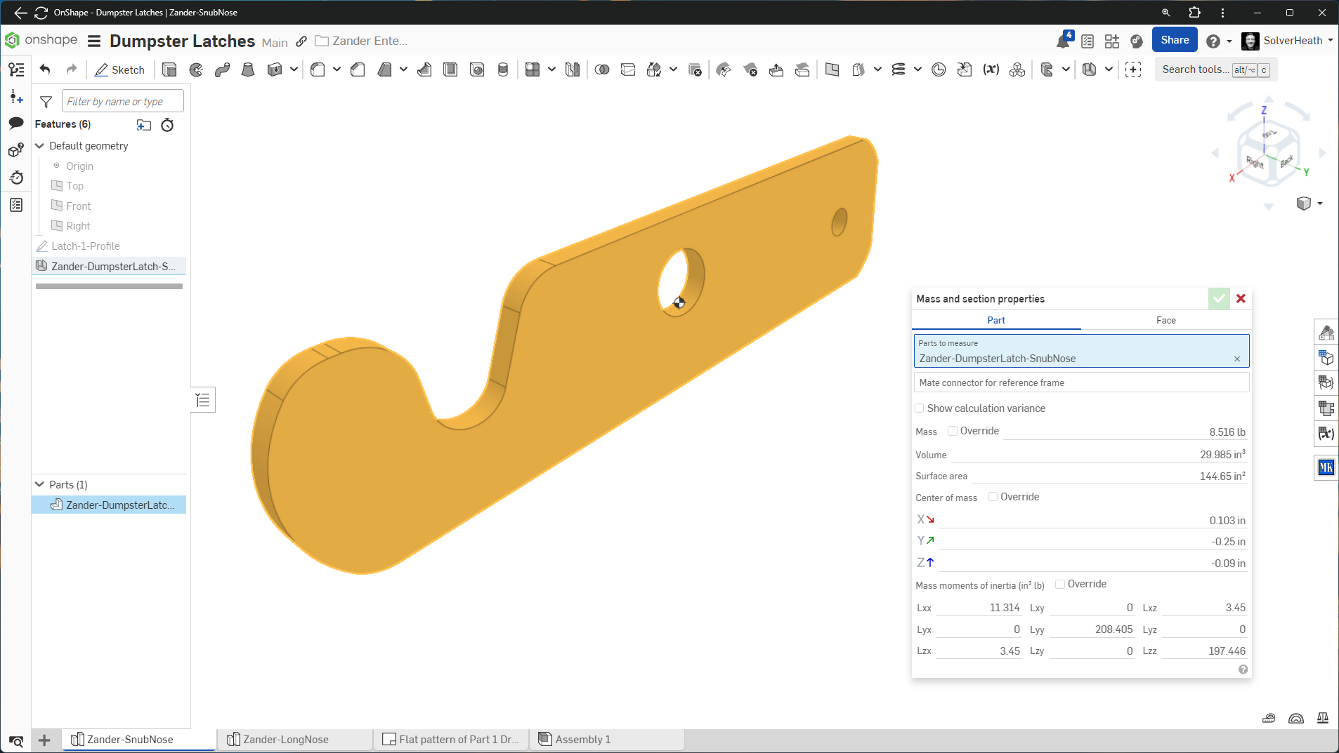
Task: Select the Fillet tool
Action: (x=318, y=69)
